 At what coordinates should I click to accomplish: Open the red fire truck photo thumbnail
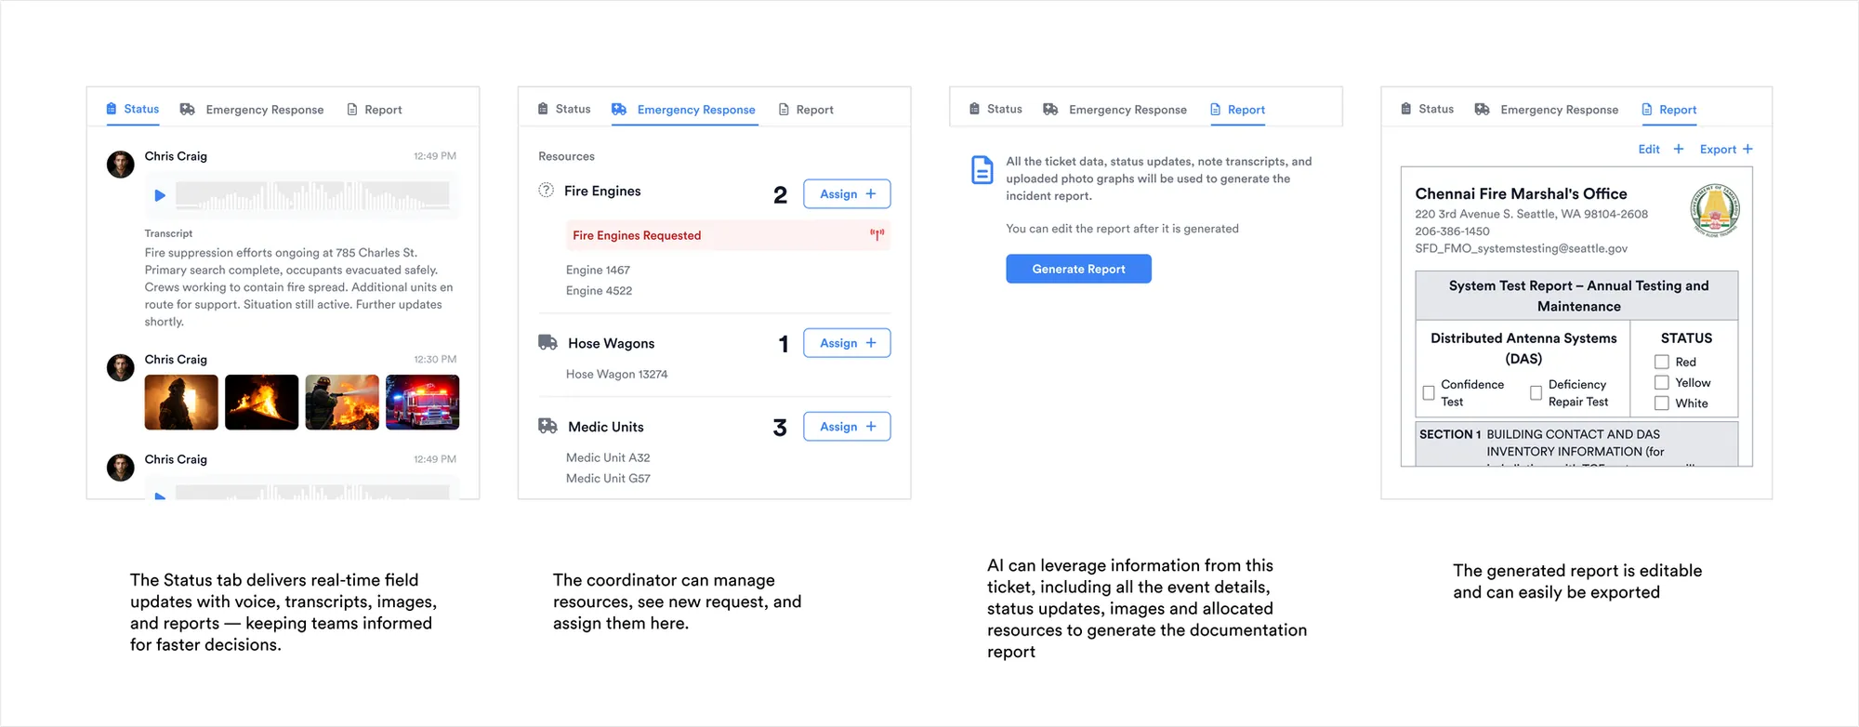click(422, 403)
